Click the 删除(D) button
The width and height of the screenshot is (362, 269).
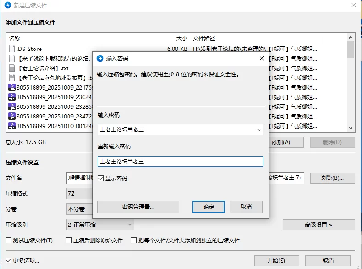[333, 142]
